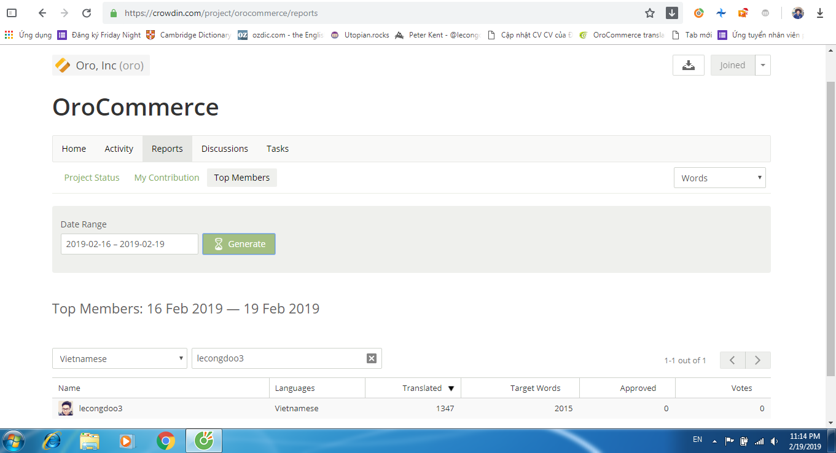
Task: Click the download translations icon button
Action: point(688,65)
